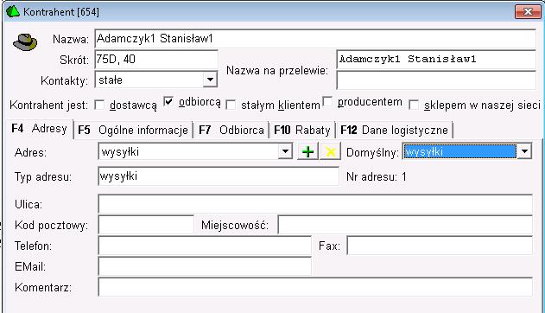Click the 'Nr adresu: 1' text

[x=376, y=176]
